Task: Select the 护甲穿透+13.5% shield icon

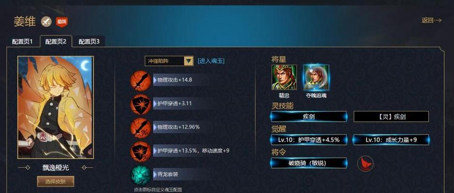Action: click(140, 152)
